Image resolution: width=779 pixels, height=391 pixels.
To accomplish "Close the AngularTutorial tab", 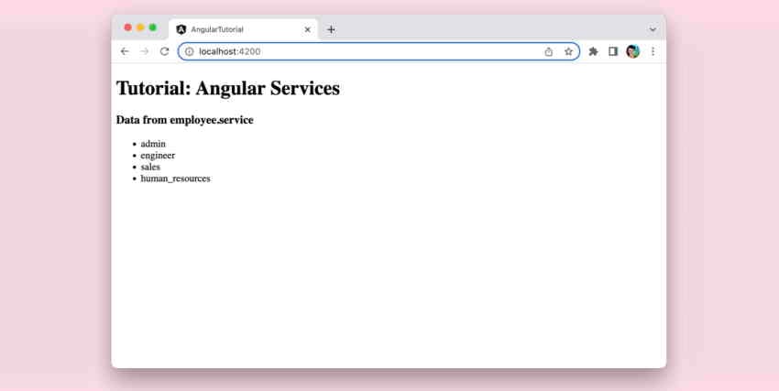I will (308, 30).
